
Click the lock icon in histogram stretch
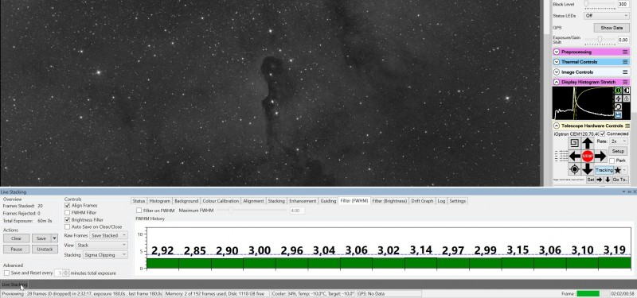click(x=626, y=99)
